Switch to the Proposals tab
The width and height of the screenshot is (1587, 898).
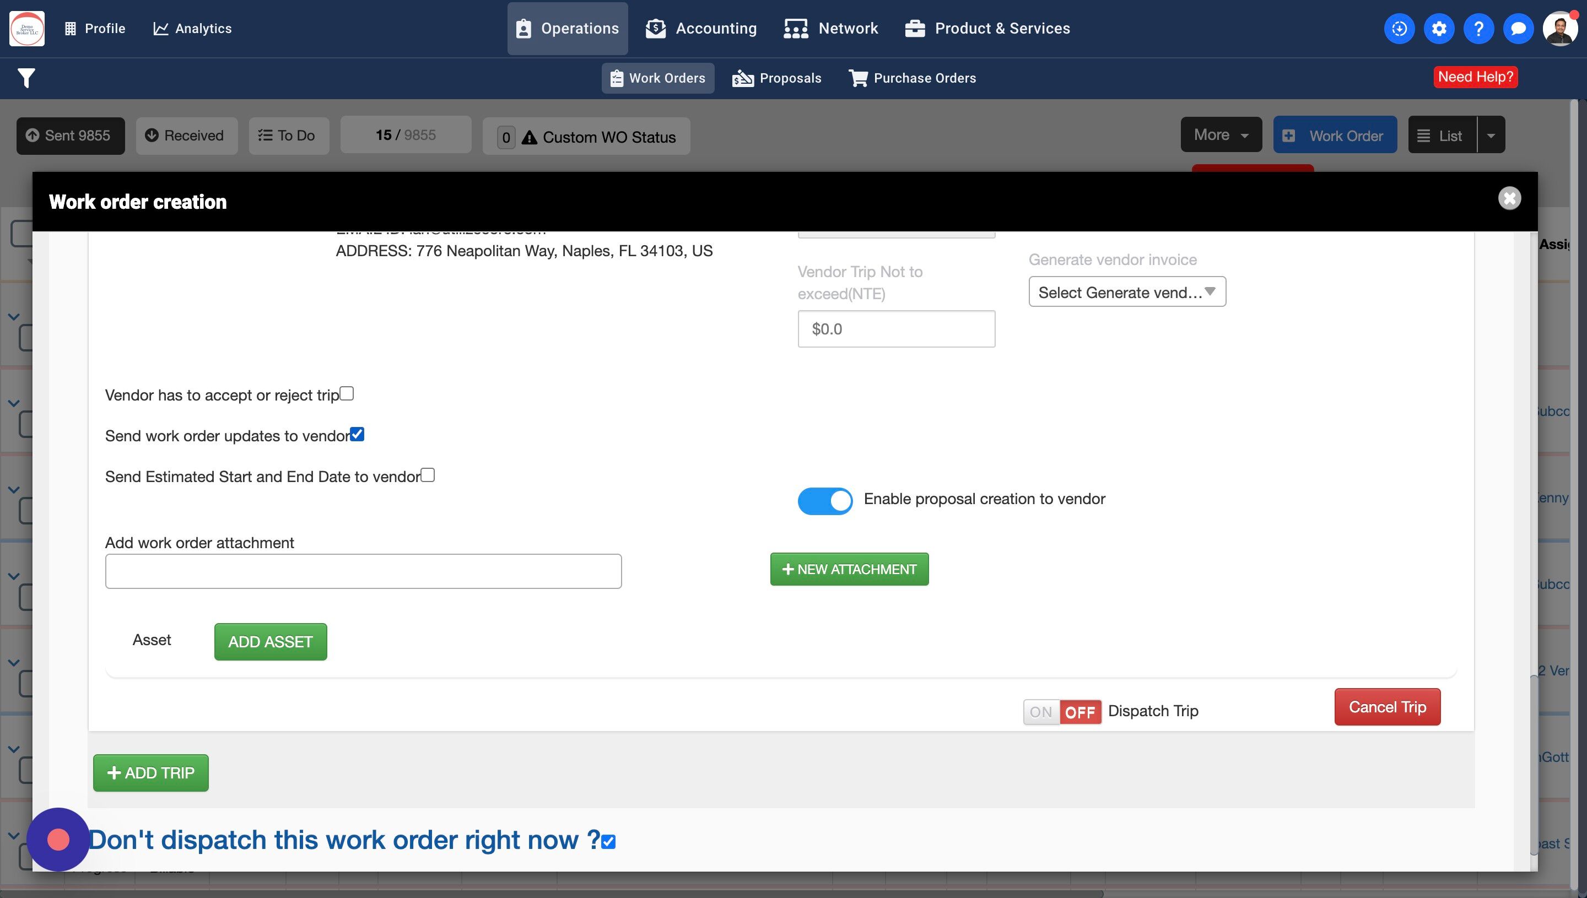pos(776,78)
